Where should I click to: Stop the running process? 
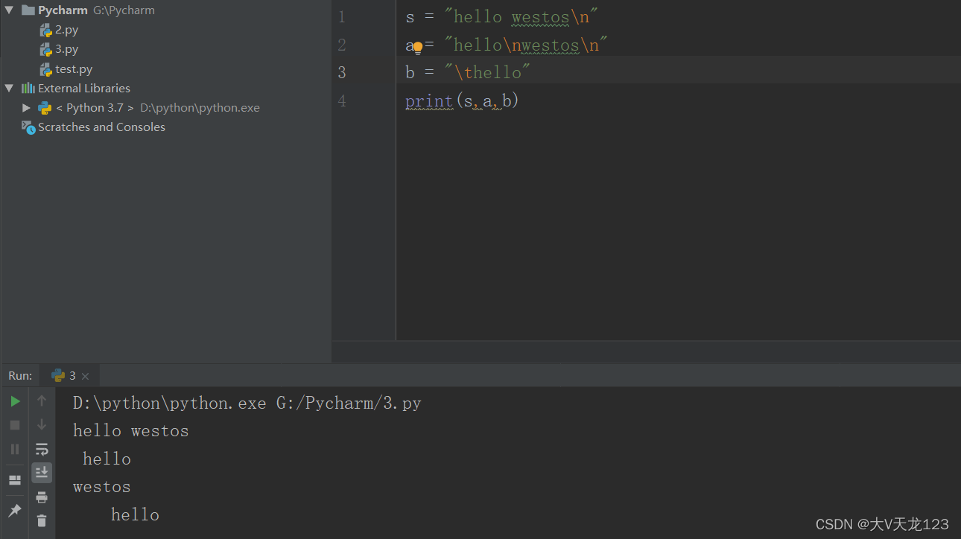pyautogui.click(x=15, y=425)
